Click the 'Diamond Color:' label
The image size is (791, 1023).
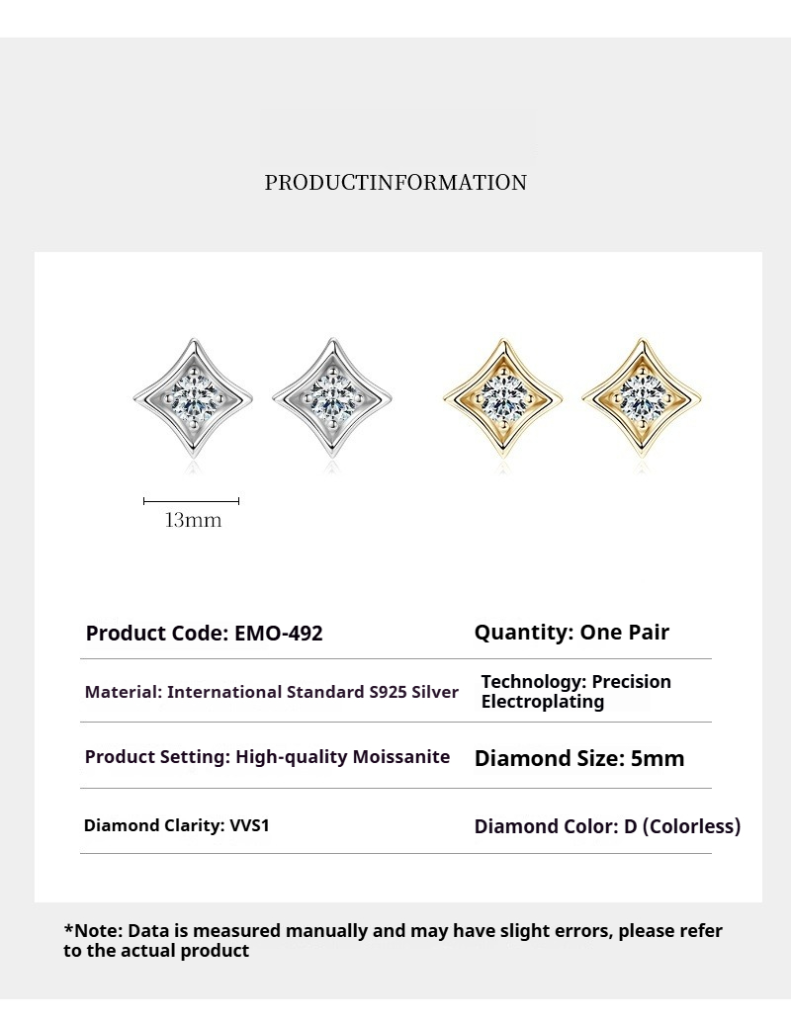(x=547, y=826)
